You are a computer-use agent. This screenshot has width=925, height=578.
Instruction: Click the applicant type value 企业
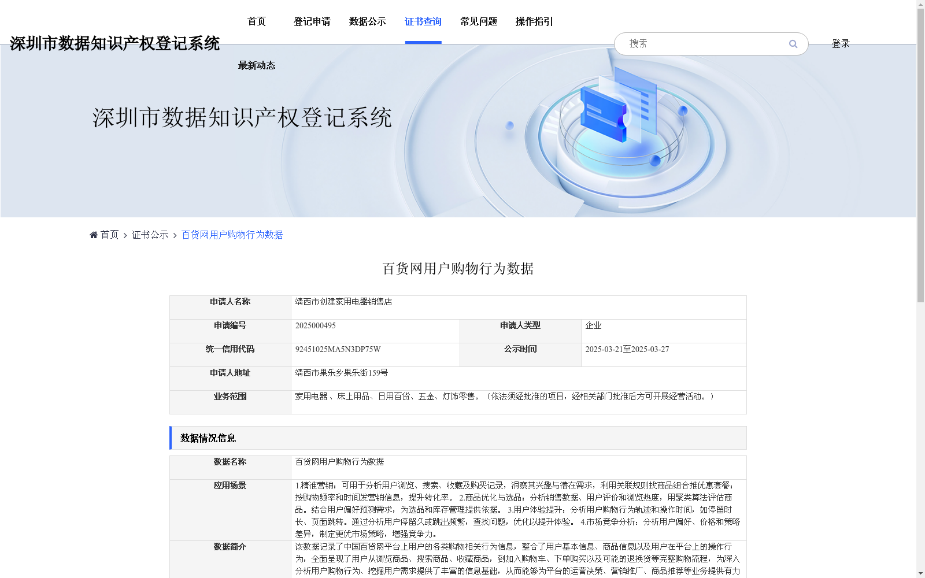click(593, 325)
